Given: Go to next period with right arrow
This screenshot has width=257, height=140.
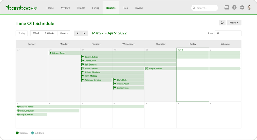Looking at the screenshot, I should (84, 33).
